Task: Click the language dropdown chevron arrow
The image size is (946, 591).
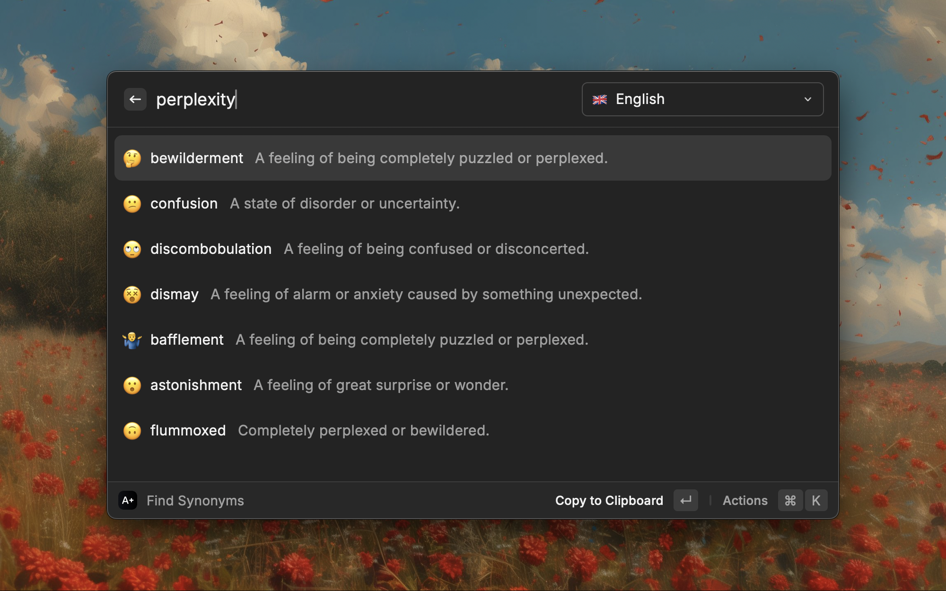Action: click(807, 99)
